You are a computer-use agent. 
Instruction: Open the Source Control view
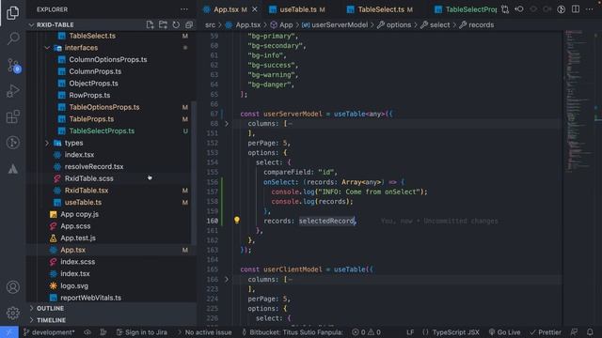click(13, 66)
